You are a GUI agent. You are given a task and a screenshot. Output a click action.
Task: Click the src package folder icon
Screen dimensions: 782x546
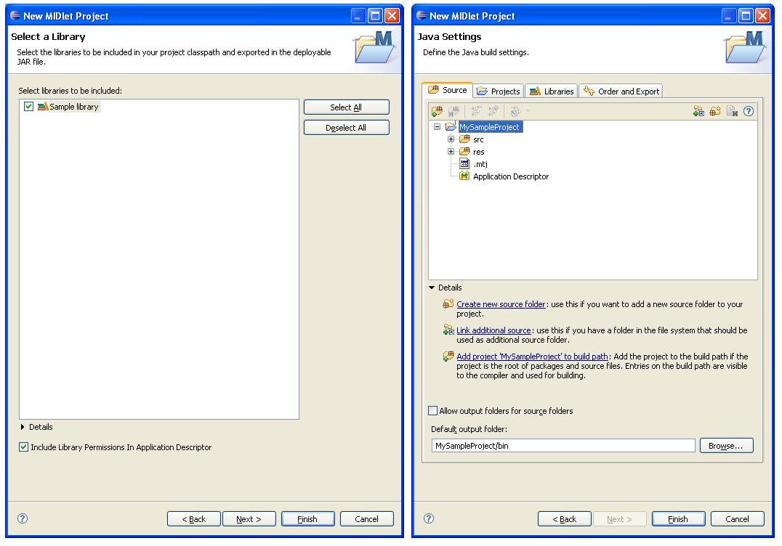465,139
